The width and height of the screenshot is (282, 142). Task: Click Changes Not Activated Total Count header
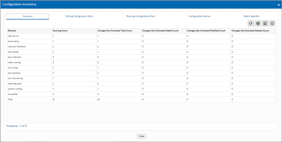click(x=119, y=31)
